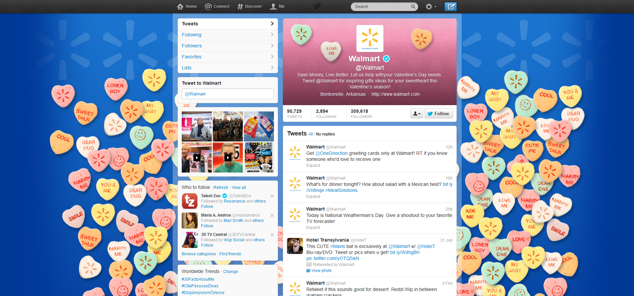The height and width of the screenshot is (296, 634).
Task: Open the store crowd photo thumbnail
Action: (x=228, y=126)
